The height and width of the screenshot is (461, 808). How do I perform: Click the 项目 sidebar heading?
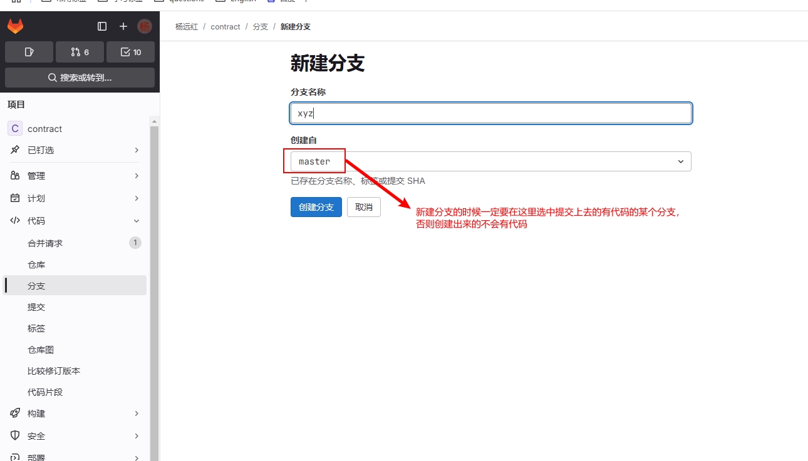[x=16, y=104]
